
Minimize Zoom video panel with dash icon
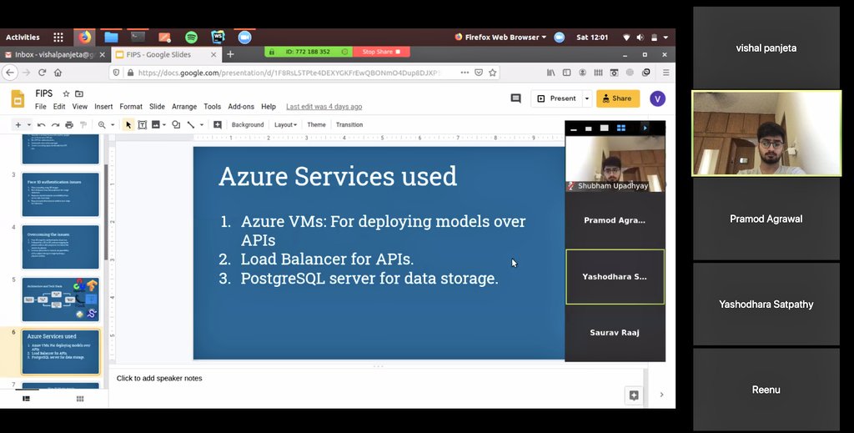point(574,129)
